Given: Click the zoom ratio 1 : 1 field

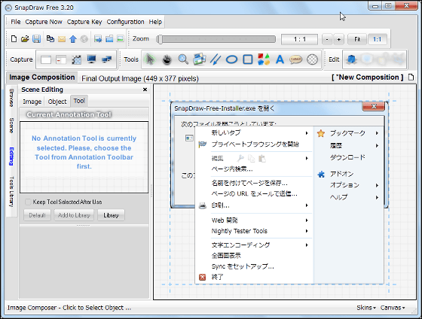Looking at the screenshot, I should [300, 39].
